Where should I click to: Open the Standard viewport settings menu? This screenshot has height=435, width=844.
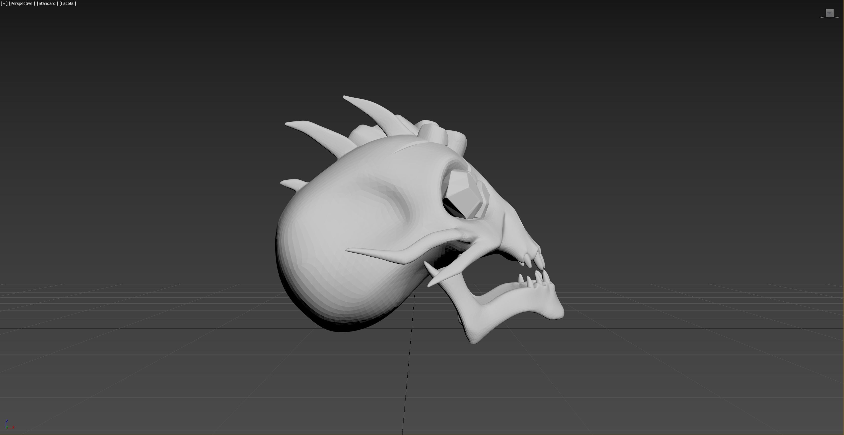pyautogui.click(x=47, y=3)
